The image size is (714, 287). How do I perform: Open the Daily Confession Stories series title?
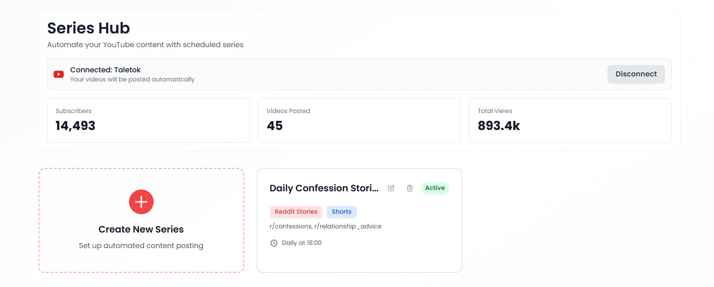click(x=324, y=188)
